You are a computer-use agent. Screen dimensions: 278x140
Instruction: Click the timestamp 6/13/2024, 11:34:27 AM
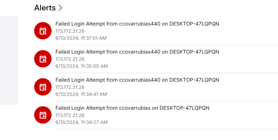[82, 122]
